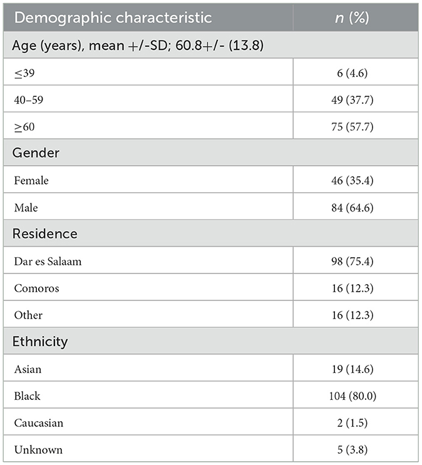
Task: Click the Other residence row label
Action: coord(28,315)
